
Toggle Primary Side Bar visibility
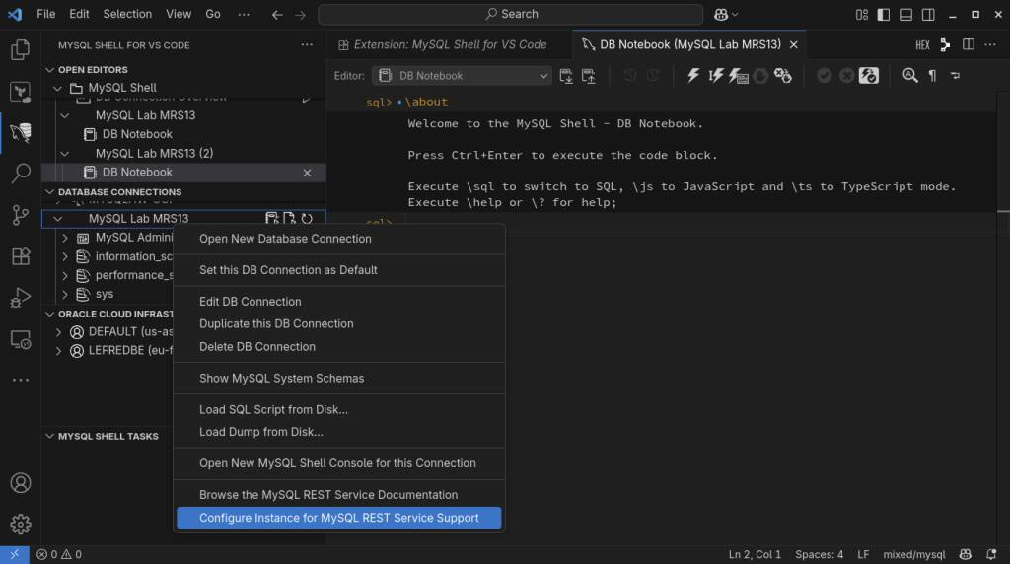[x=883, y=14]
